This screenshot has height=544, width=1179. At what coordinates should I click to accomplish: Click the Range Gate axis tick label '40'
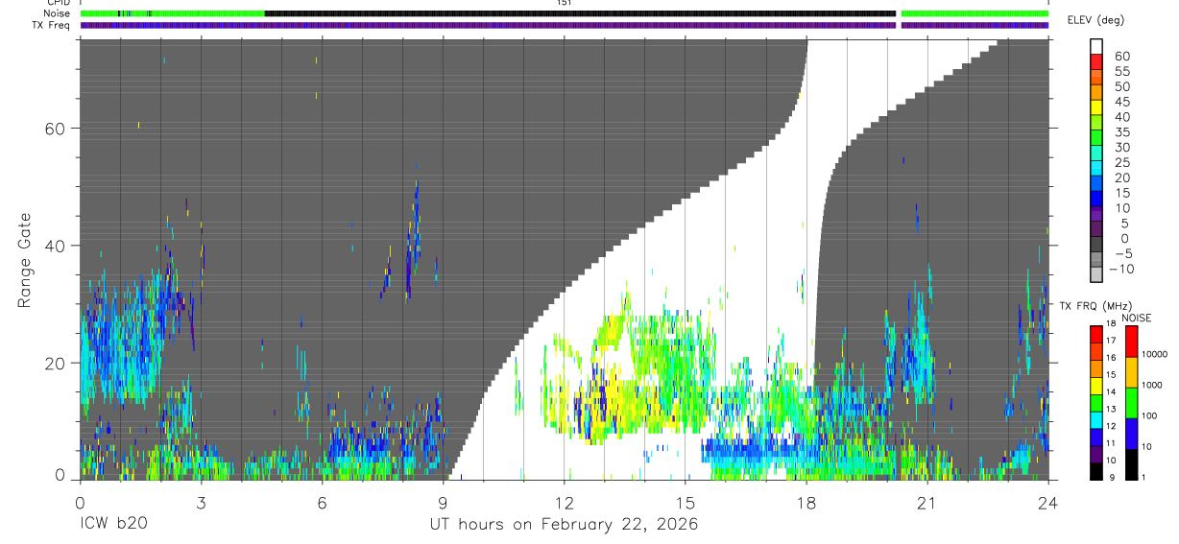tap(56, 246)
